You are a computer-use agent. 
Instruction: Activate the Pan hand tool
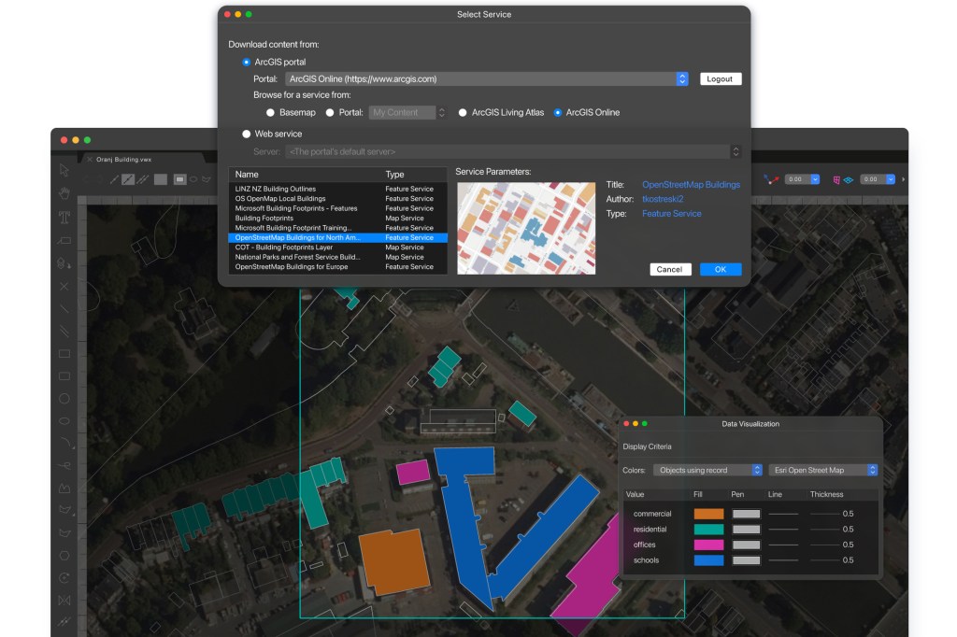click(64, 193)
